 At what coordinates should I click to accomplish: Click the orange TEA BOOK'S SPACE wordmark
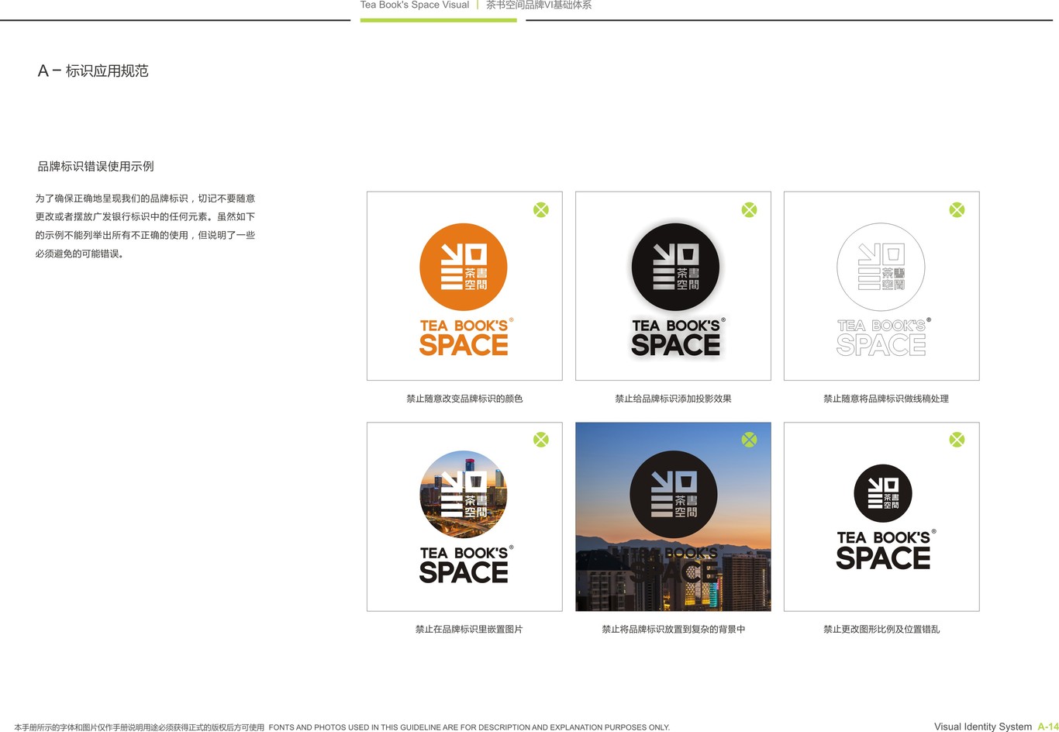465,337
